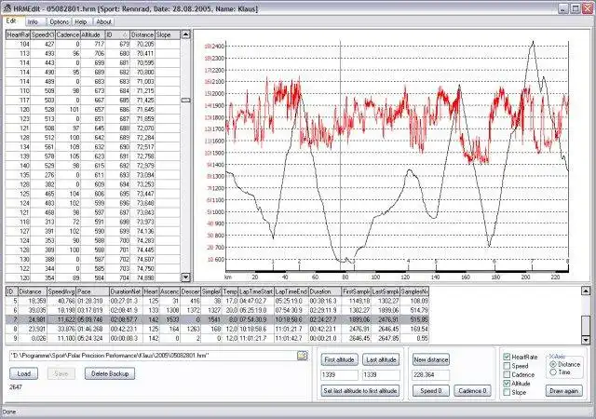Click the sample table scrollbar thumb
Viewport: 596px width, 419px height.
click(185, 100)
